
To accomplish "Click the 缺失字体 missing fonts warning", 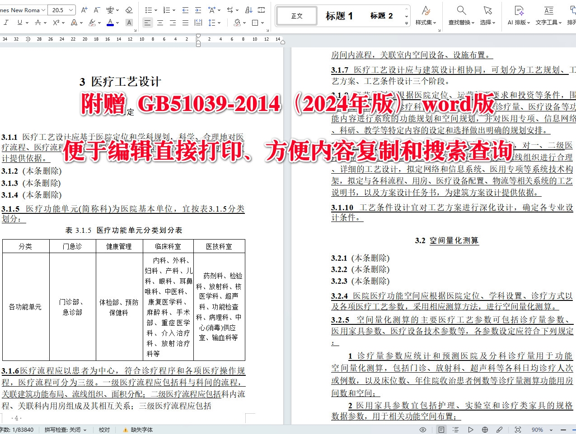I will coord(138,430).
